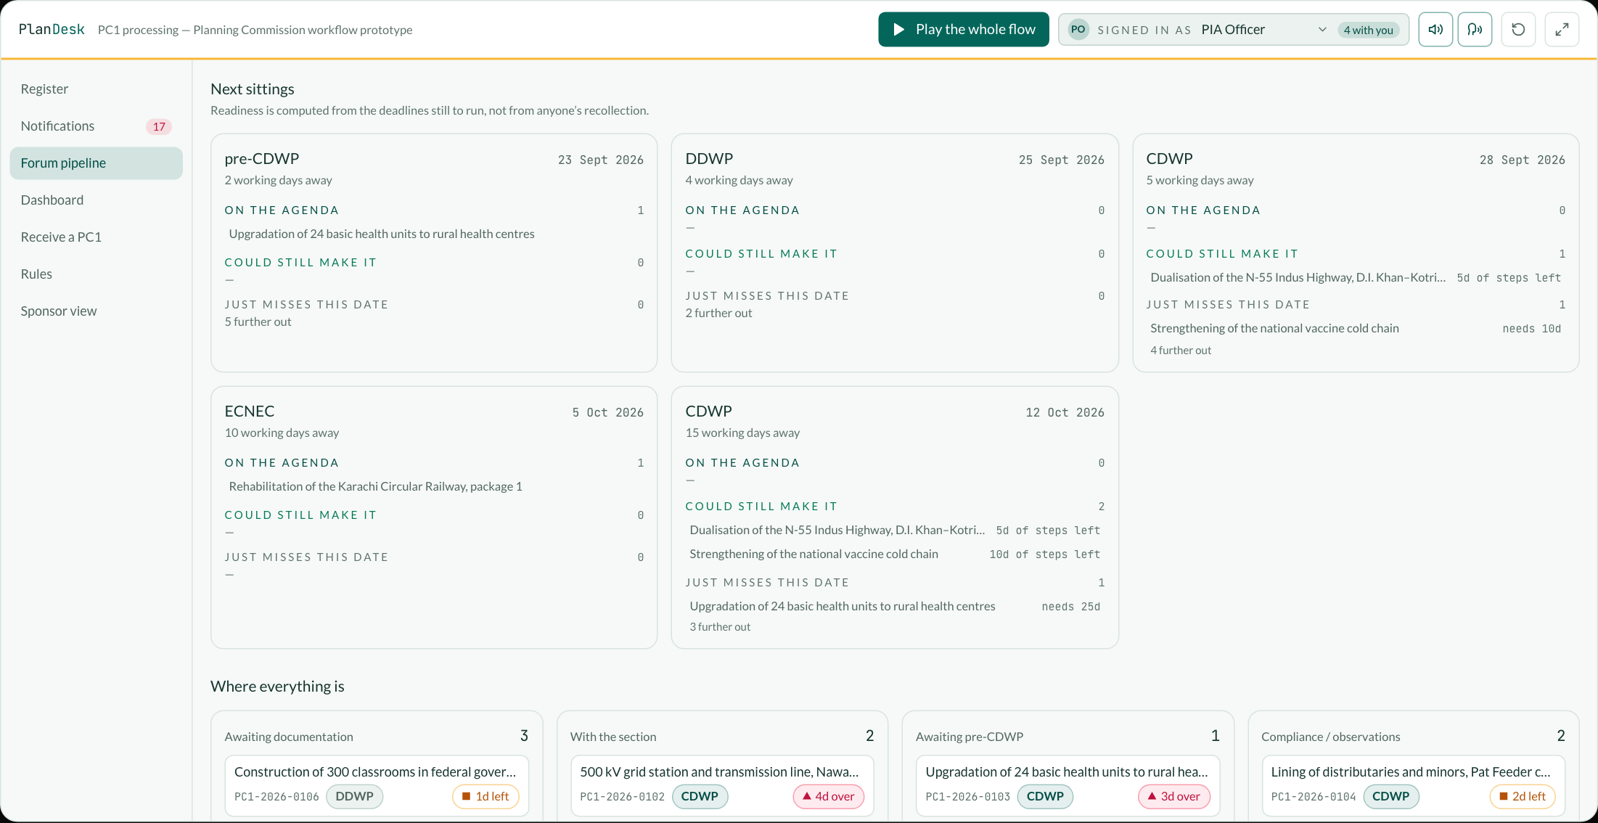Click the pre-CDWP sitting card title

262,159
